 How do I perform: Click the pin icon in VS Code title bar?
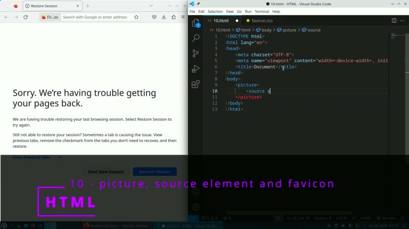(198, 4)
